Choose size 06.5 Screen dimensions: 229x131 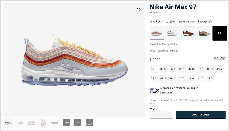(182, 69)
